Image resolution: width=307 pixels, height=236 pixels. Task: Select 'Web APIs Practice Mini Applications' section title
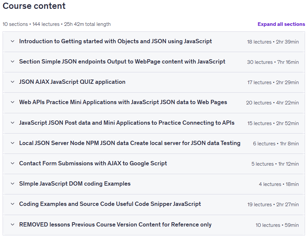(123, 102)
